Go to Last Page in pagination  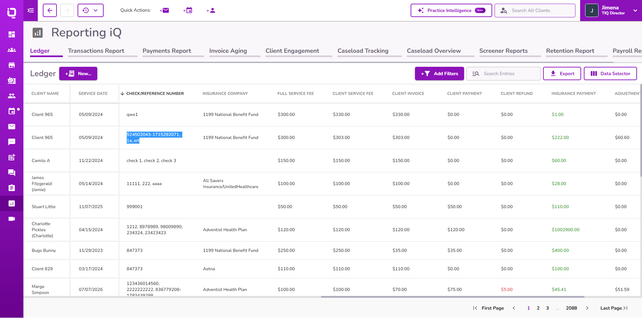tap(614, 308)
